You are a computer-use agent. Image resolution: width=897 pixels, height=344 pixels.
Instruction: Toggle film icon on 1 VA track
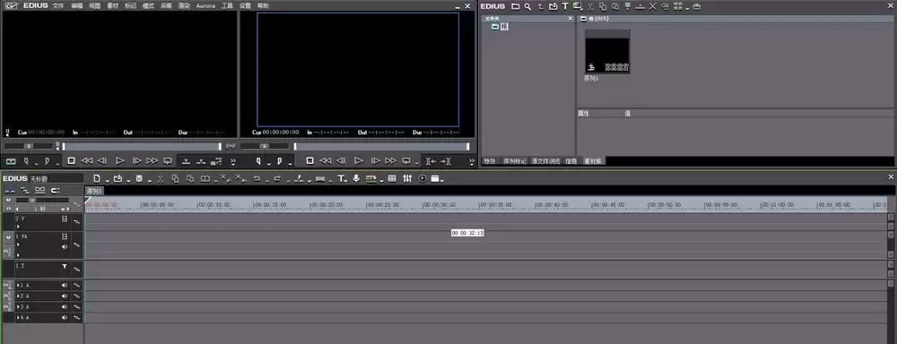65,236
